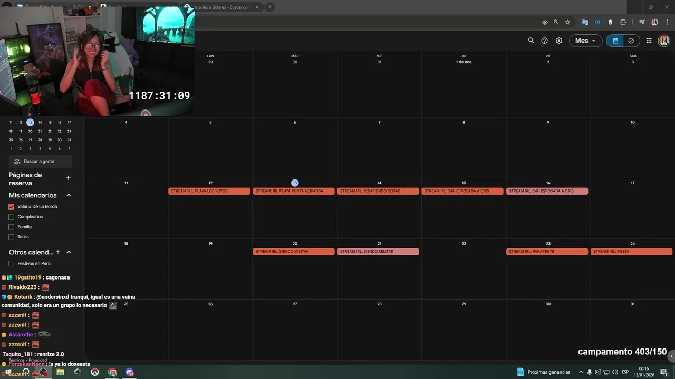The width and height of the screenshot is (675, 379).
Task: Collapse the Otros calendarios section
Action: pos(69,252)
